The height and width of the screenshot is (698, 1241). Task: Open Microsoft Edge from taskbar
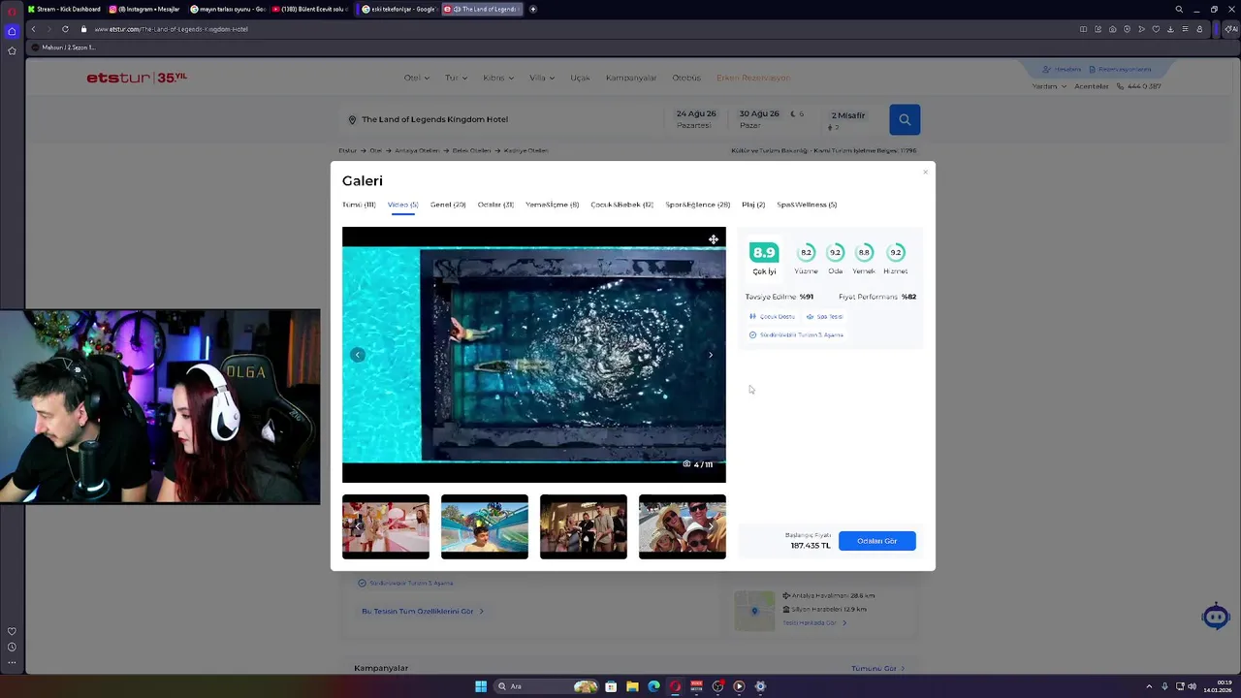[x=653, y=686]
